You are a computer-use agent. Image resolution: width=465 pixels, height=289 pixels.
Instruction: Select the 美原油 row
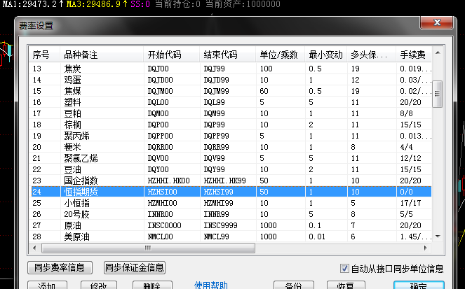pos(231,237)
